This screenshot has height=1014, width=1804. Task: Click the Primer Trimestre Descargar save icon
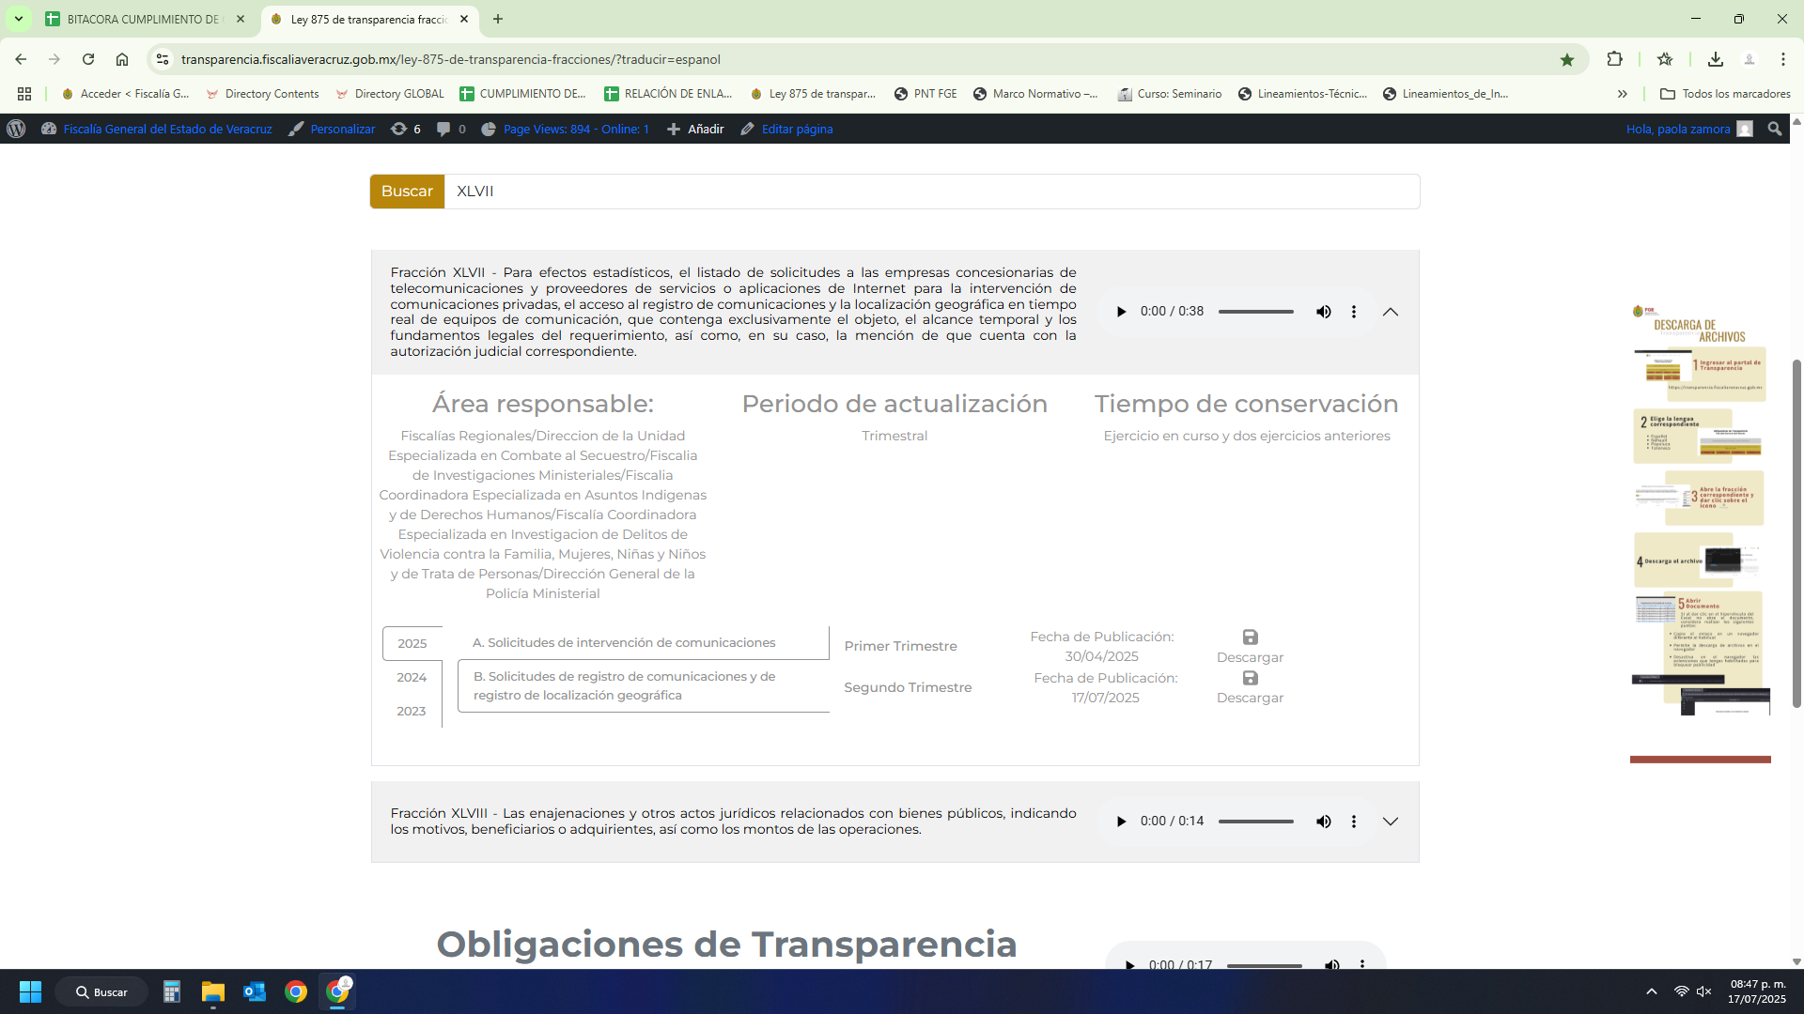click(x=1250, y=638)
